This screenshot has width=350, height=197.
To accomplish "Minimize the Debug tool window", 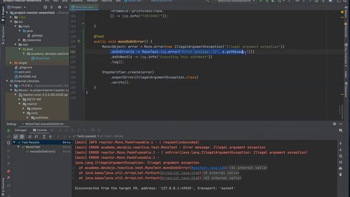I will tap(341, 124).
